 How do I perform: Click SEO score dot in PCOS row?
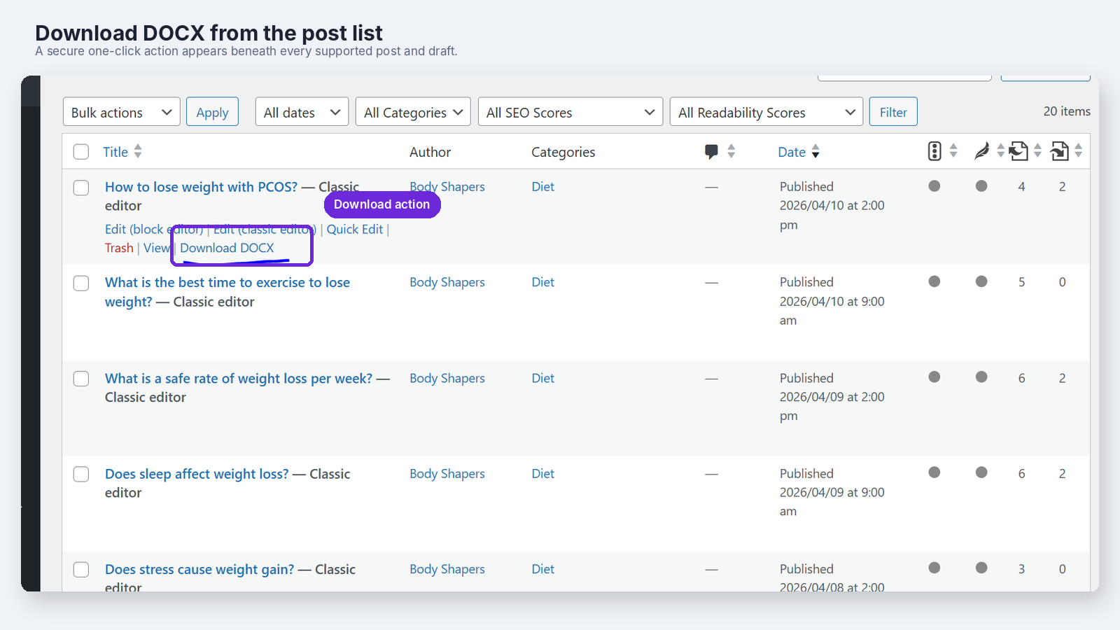(934, 186)
